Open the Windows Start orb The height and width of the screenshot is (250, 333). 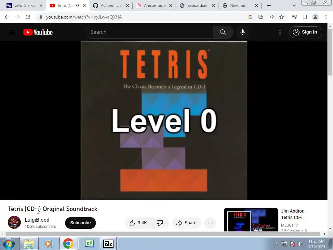(x=8, y=243)
